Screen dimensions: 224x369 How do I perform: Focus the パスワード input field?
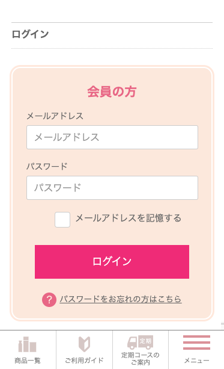(x=112, y=188)
